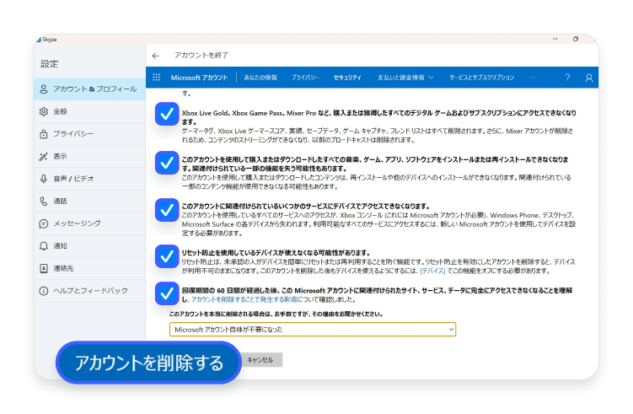Expand the 支払いと課金情報 menu
The height and width of the screenshot is (414, 633).
click(405, 77)
